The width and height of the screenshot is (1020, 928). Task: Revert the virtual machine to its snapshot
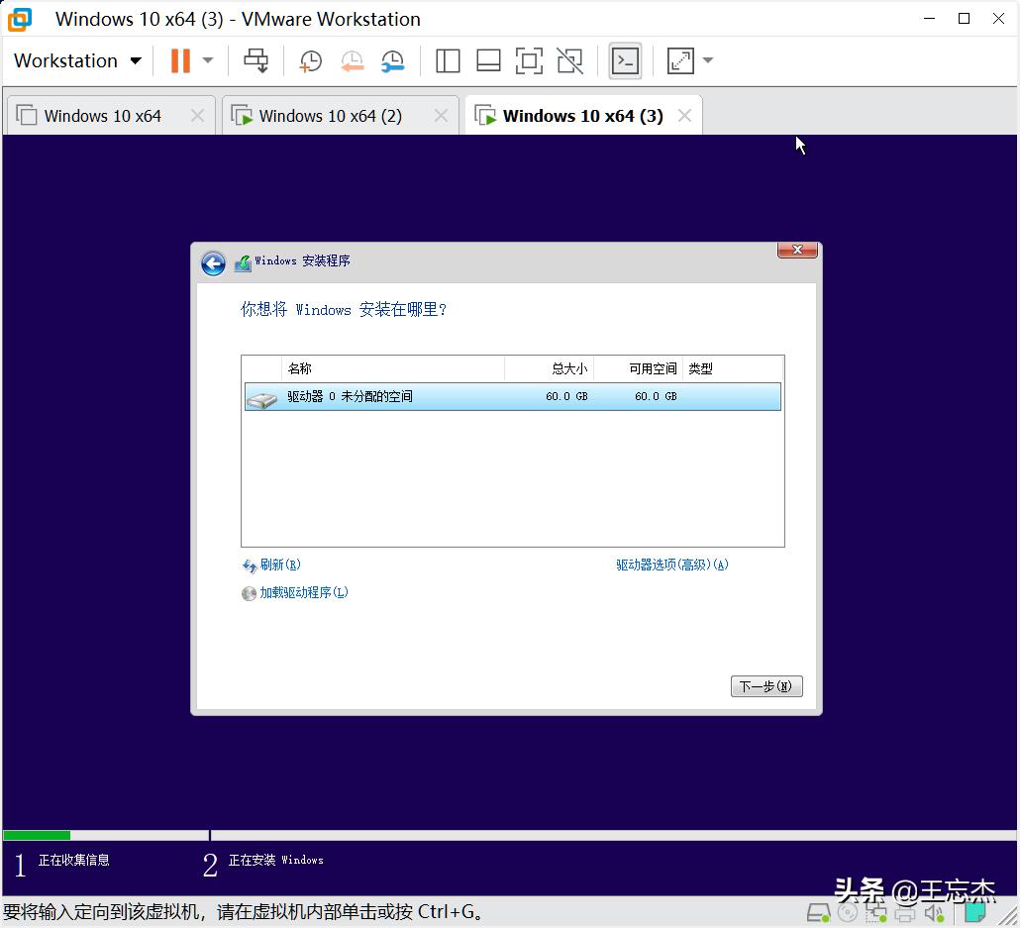(x=352, y=60)
